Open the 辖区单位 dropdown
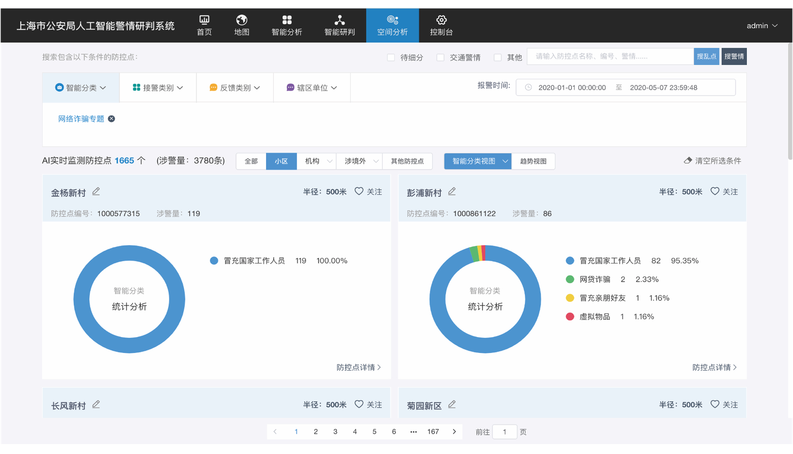The image size is (793, 454). point(312,87)
